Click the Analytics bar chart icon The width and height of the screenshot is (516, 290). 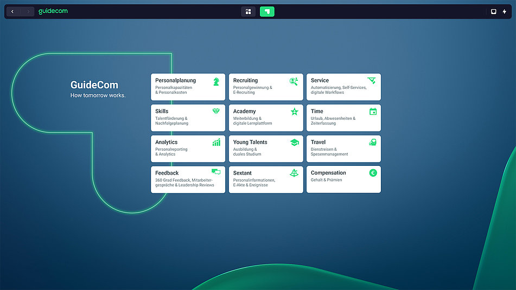coord(216,143)
